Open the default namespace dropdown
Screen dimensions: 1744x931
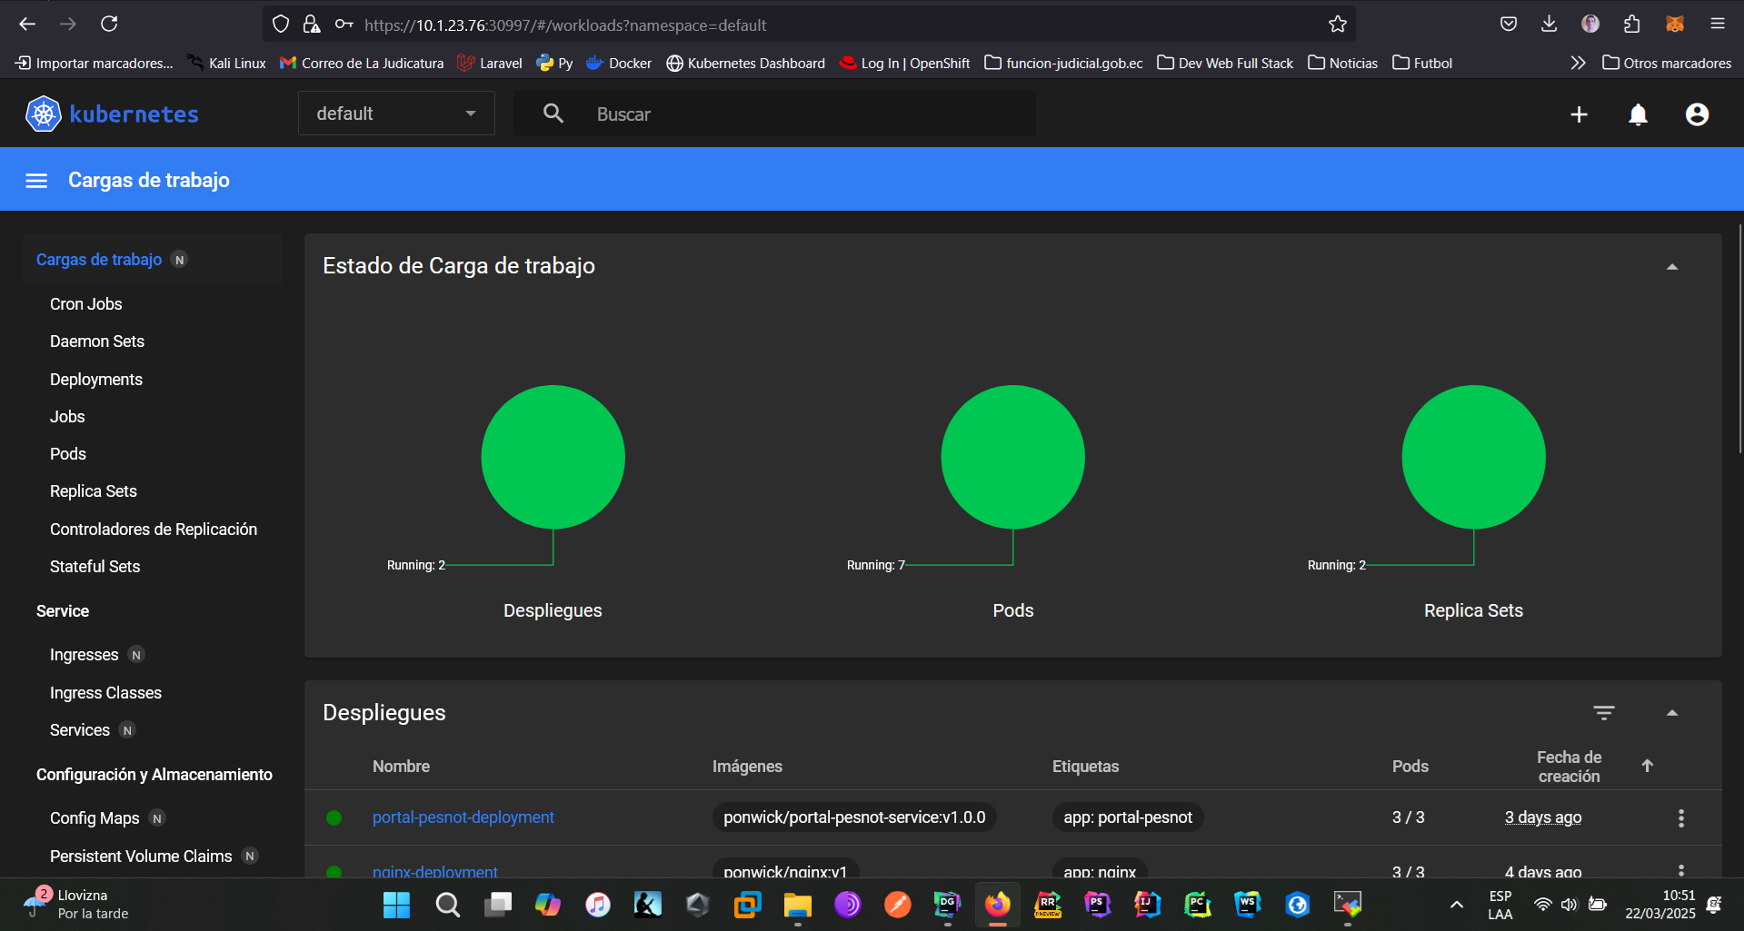(396, 114)
